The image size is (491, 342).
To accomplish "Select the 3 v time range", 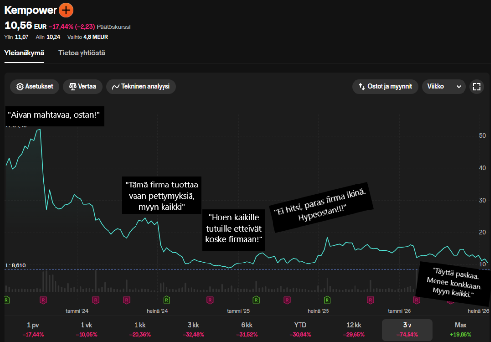I will click(407, 330).
